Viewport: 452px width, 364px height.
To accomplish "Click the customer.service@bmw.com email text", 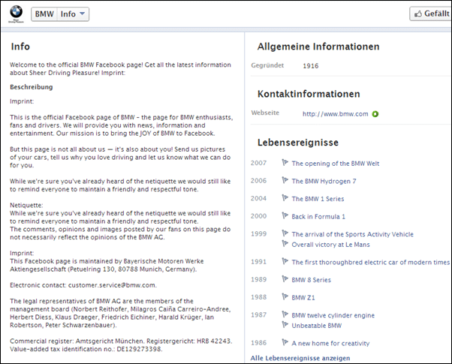I will [x=112, y=285].
